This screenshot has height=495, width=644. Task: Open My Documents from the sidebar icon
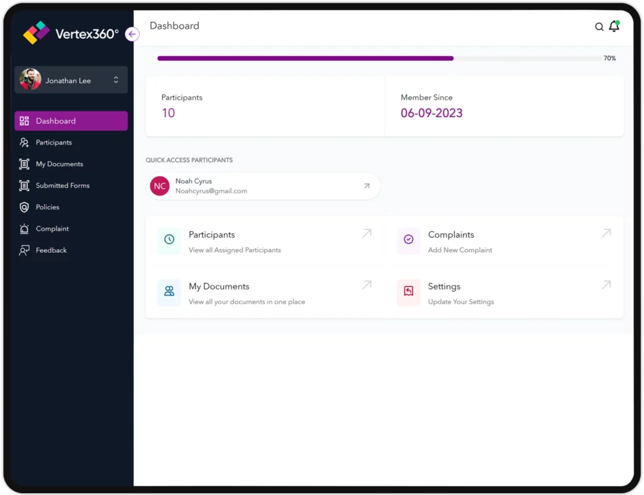23,164
